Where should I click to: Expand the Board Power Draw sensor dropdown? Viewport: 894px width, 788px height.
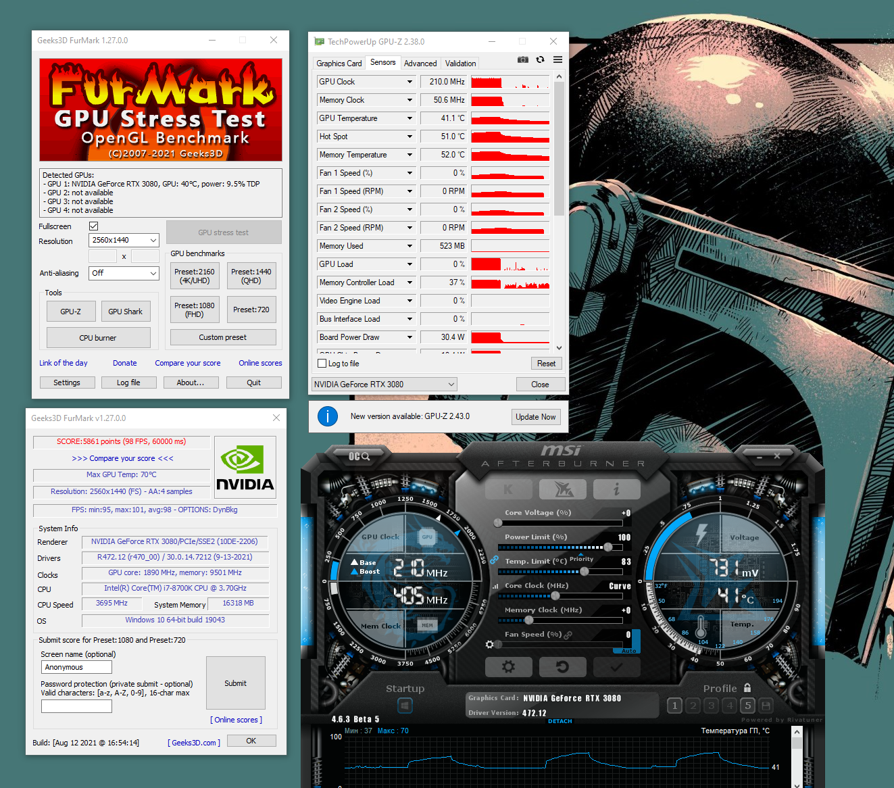409,337
